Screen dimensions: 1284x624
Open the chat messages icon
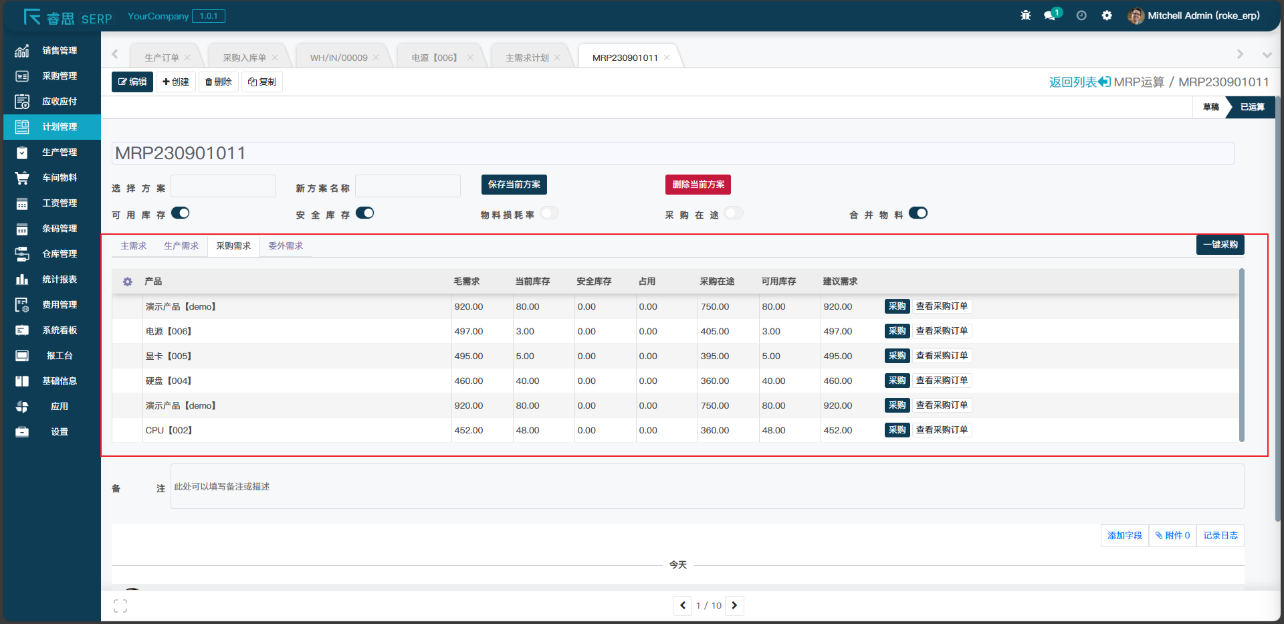(x=1051, y=15)
